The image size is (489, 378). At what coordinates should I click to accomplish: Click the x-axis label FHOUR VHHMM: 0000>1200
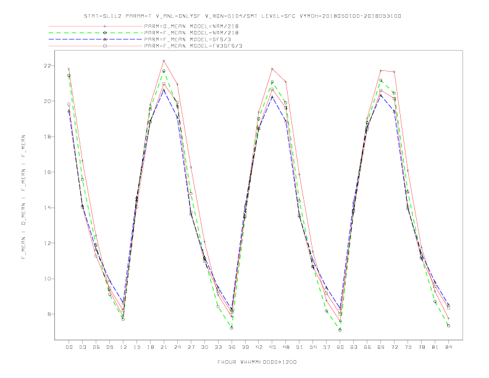point(257,362)
